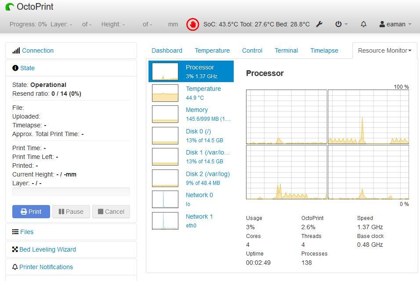Switch to the Temperature tab

click(x=212, y=50)
